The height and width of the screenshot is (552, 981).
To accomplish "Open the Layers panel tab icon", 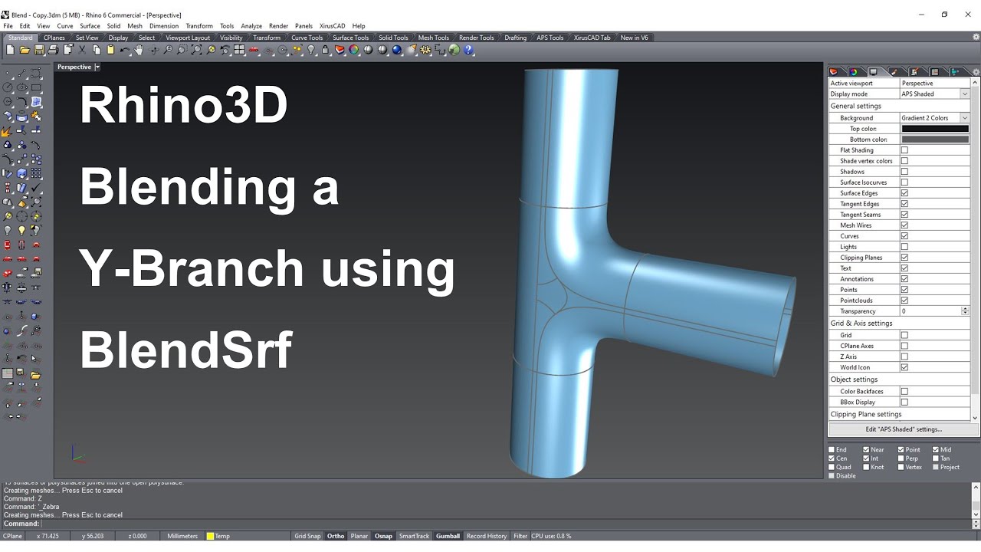I will point(833,71).
